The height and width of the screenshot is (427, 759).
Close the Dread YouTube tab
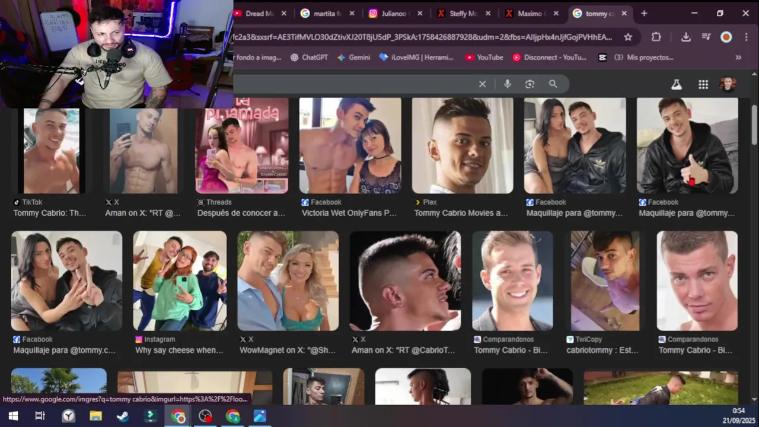coord(283,13)
